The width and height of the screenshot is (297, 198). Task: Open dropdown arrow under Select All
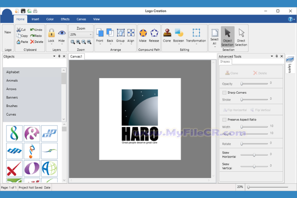point(215,47)
